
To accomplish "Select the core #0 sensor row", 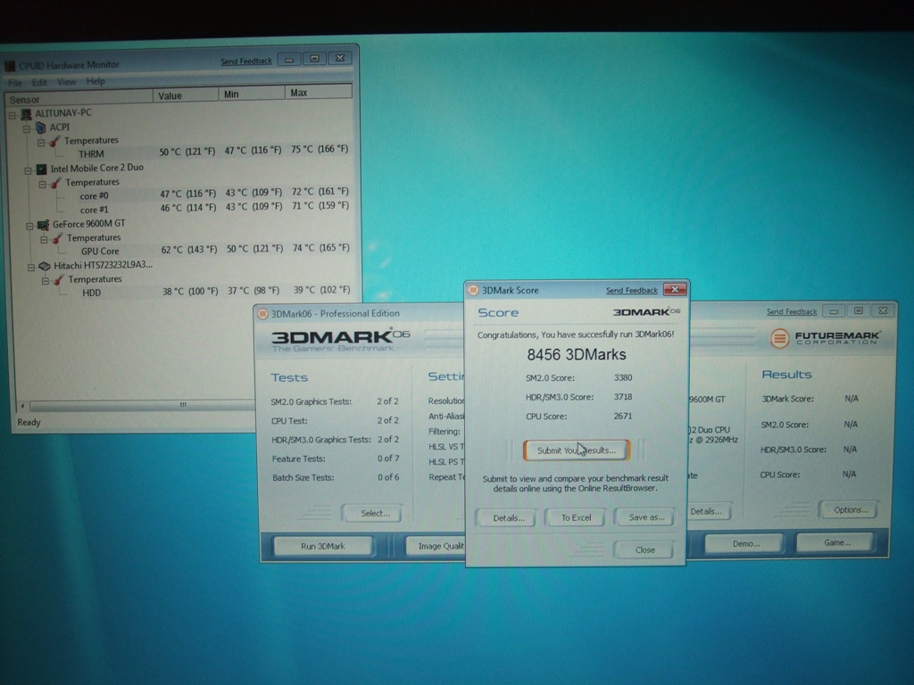I will coord(206,194).
